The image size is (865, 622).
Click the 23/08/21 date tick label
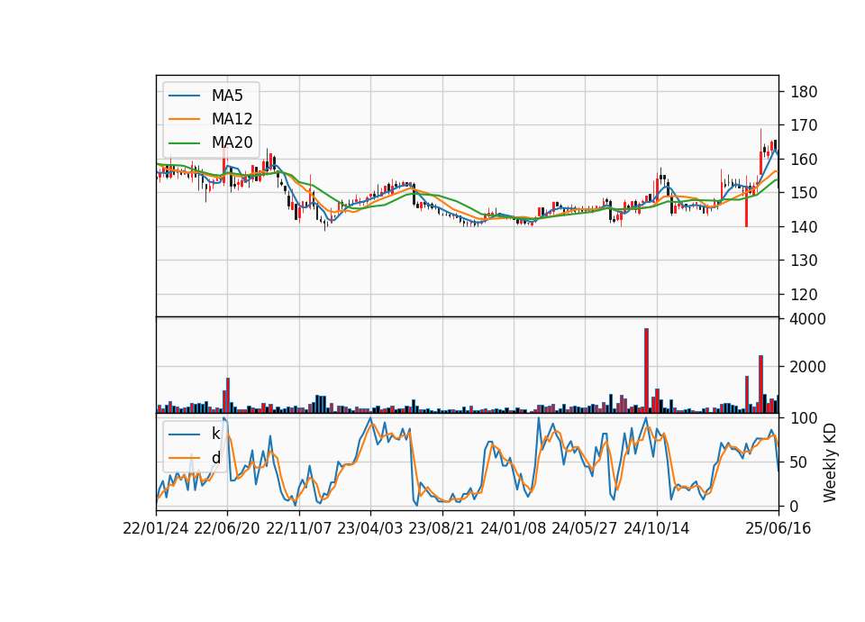(x=442, y=529)
